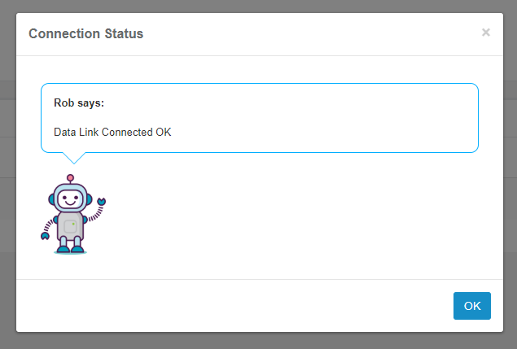Click the dialog footer area beside OK
Screen dimensions: 517x349
point(230,306)
